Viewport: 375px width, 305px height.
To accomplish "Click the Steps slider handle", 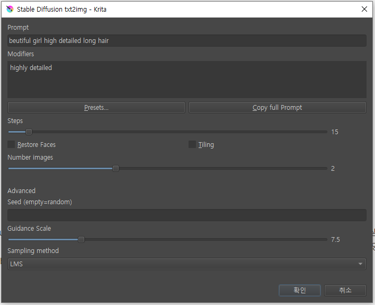I will click(x=29, y=132).
